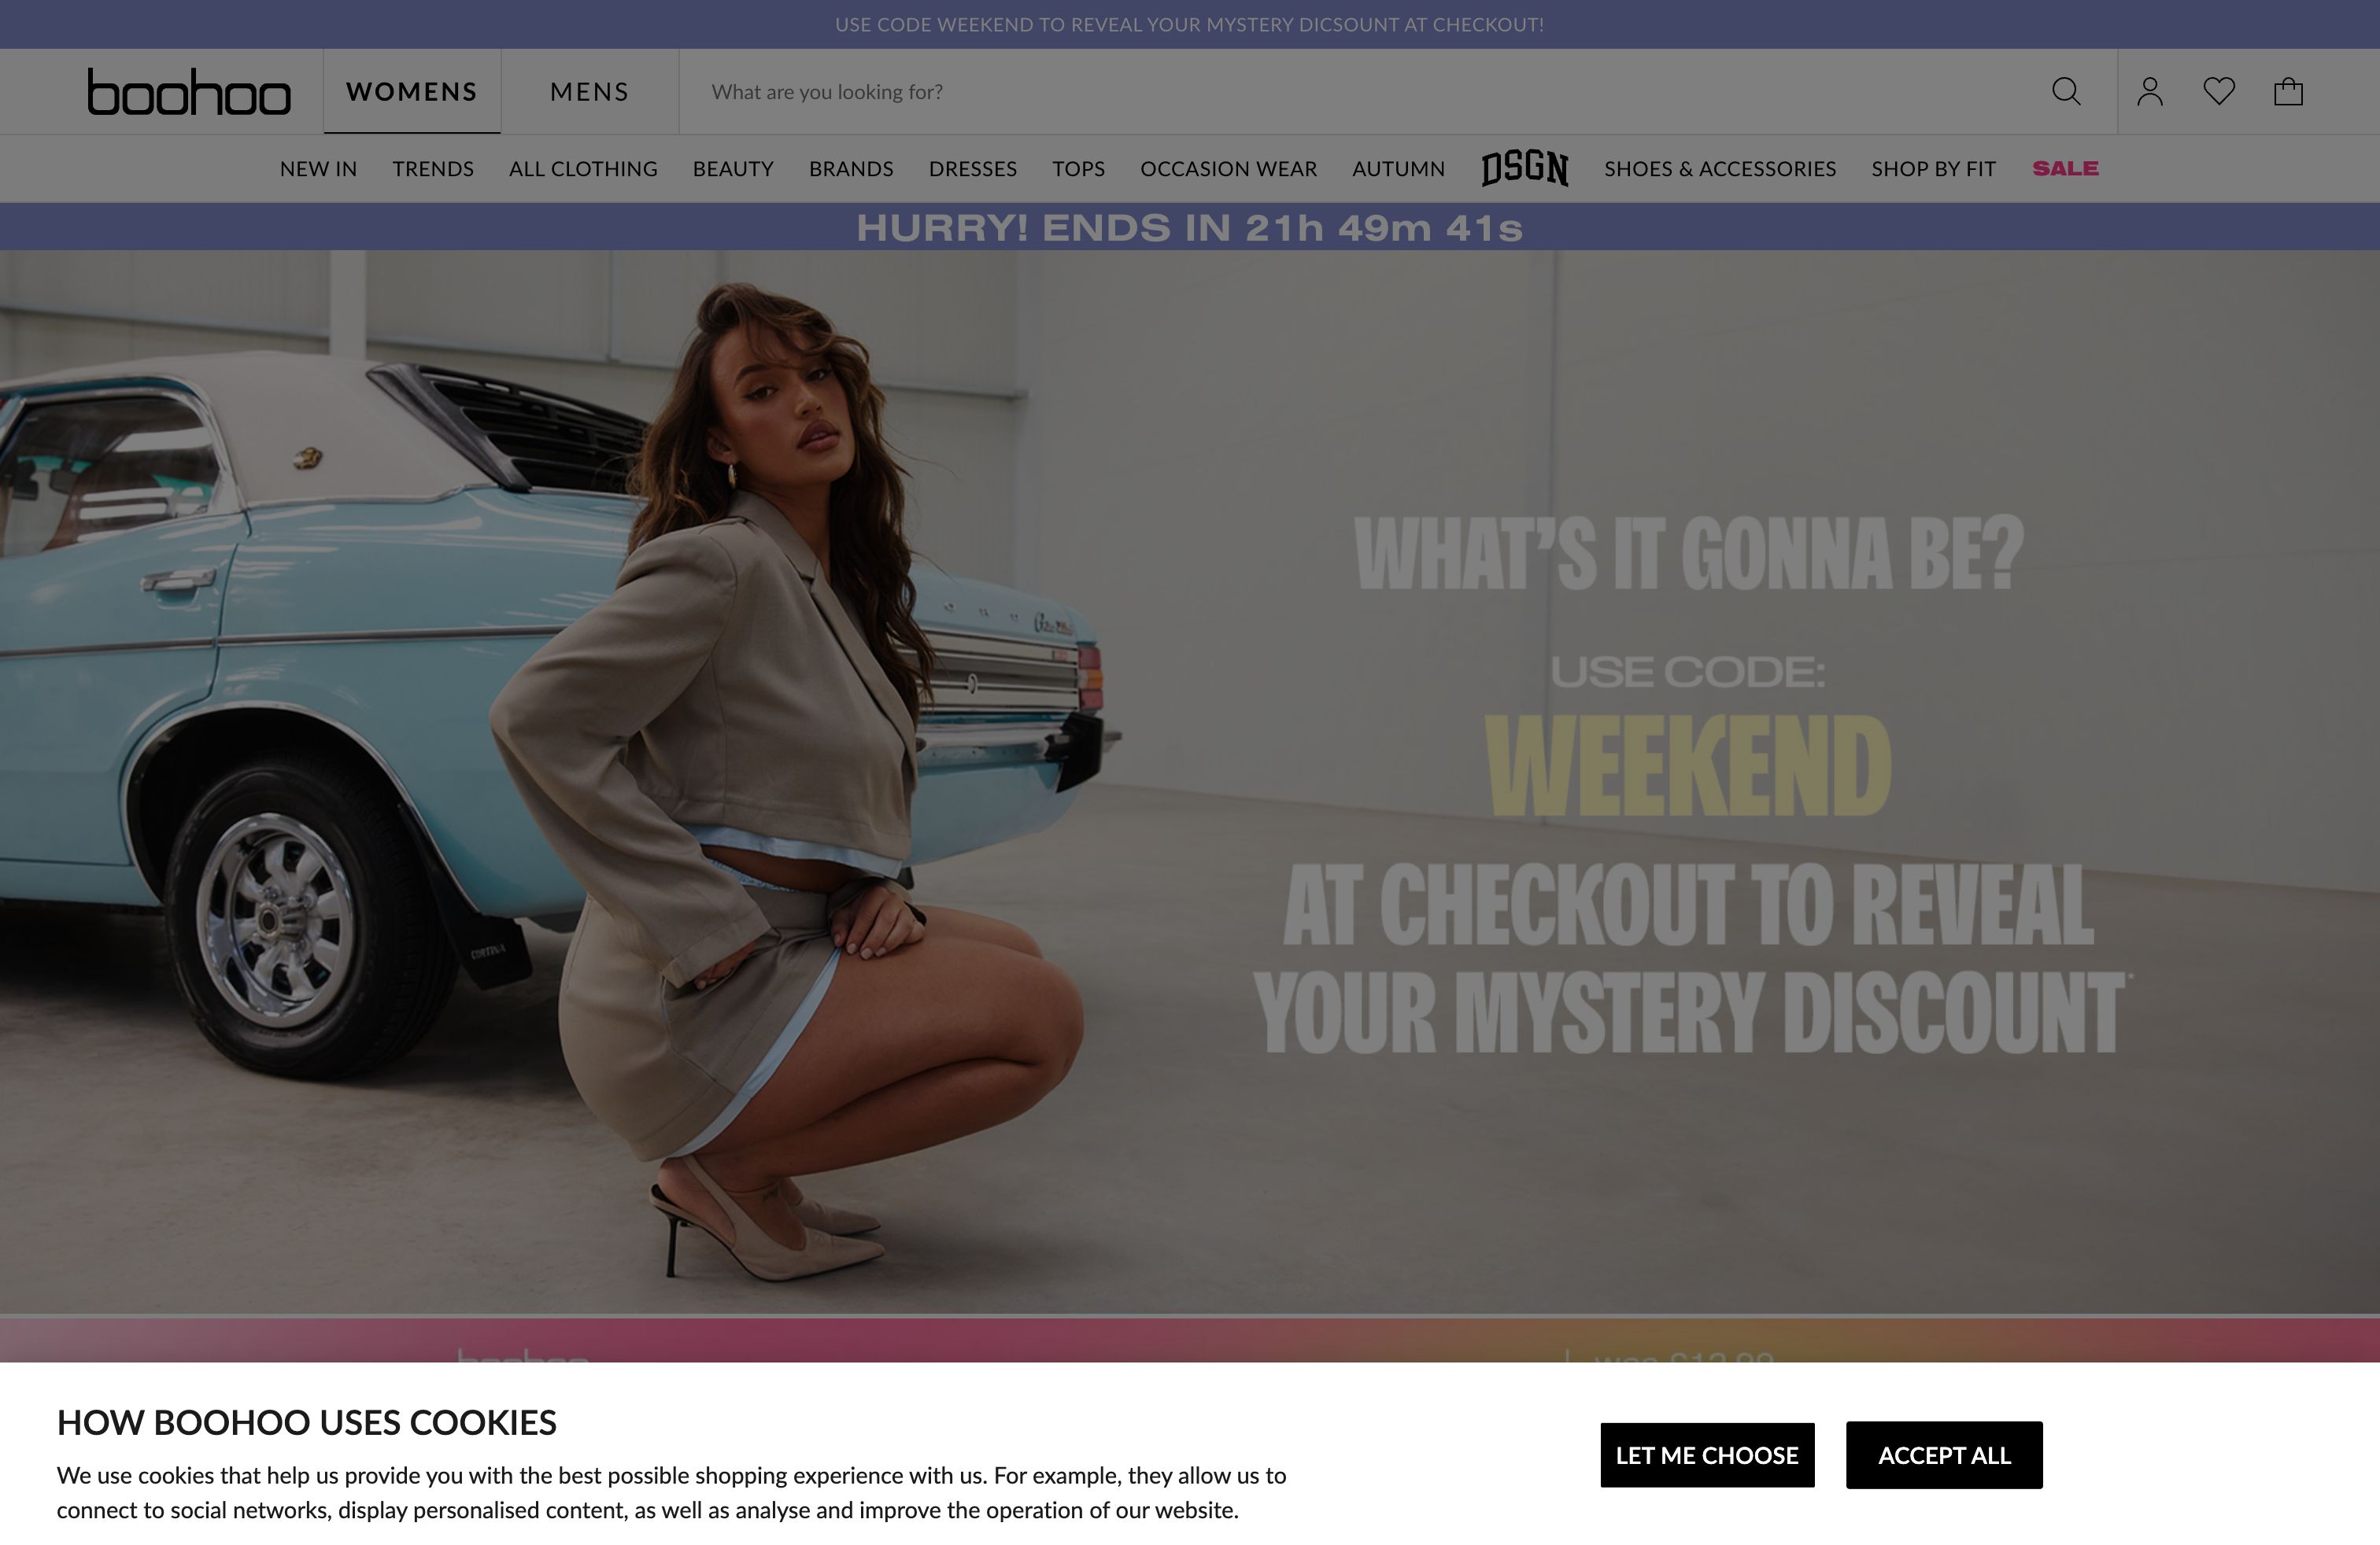Open the TOPS menu
The width and height of the screenshot is (2380, 1545).
click(x=1078, y=169)
